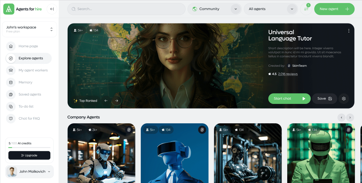Open the All agents filter dropdown
The image size is (362, 183).
click(271, 9)
